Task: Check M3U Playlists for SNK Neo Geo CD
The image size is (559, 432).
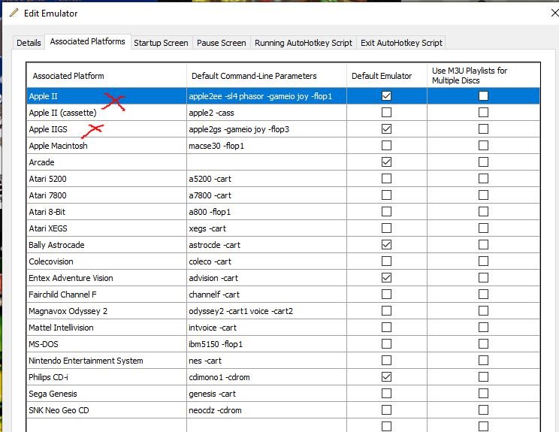Action: coord(483,410)
